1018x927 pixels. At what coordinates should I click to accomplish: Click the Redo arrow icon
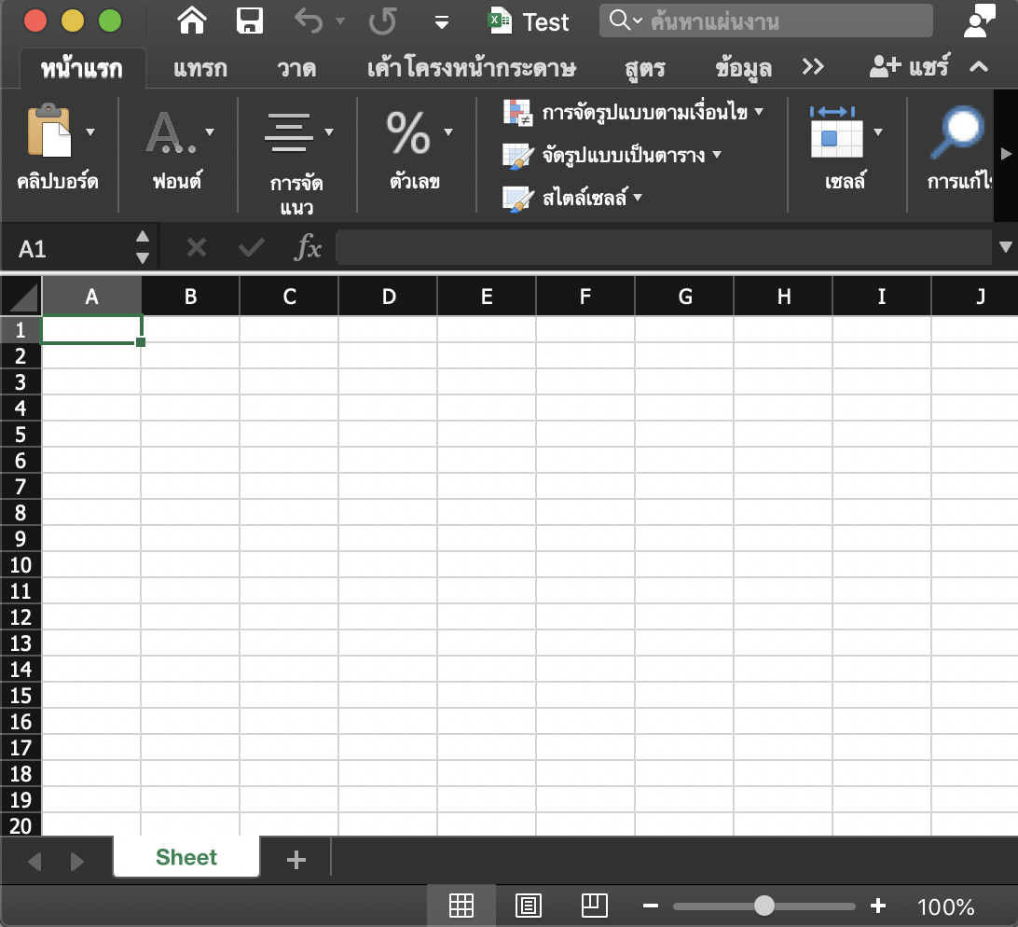[x=383, y=21]
